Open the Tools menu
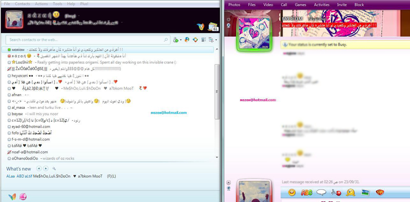 [57, 4]
